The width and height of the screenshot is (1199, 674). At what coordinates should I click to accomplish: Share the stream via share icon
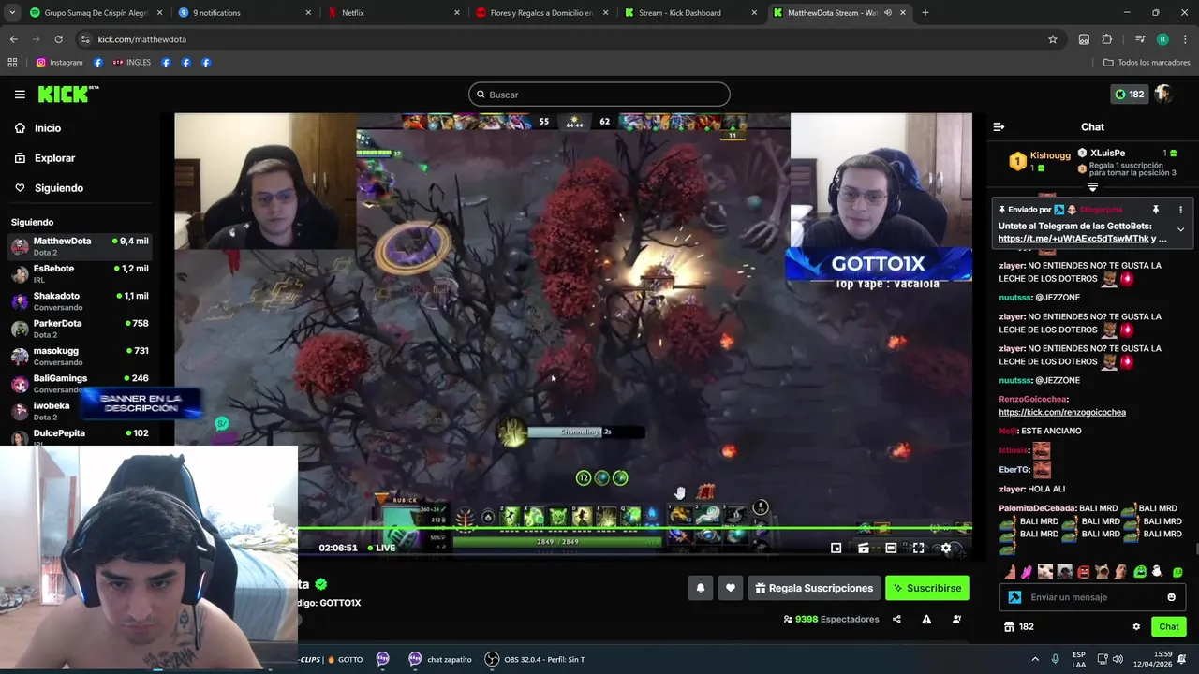[896, 619]
